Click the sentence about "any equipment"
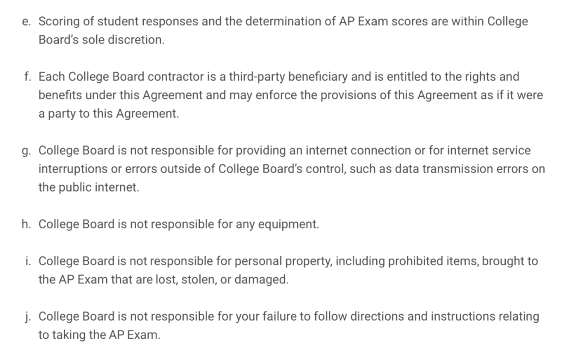 [x=179, y=224]
